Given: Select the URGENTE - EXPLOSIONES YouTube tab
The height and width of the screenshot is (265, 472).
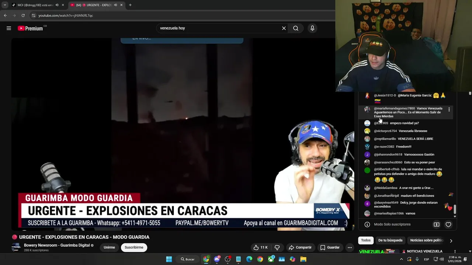Looking at the screenshot, I should coord(97,5).
